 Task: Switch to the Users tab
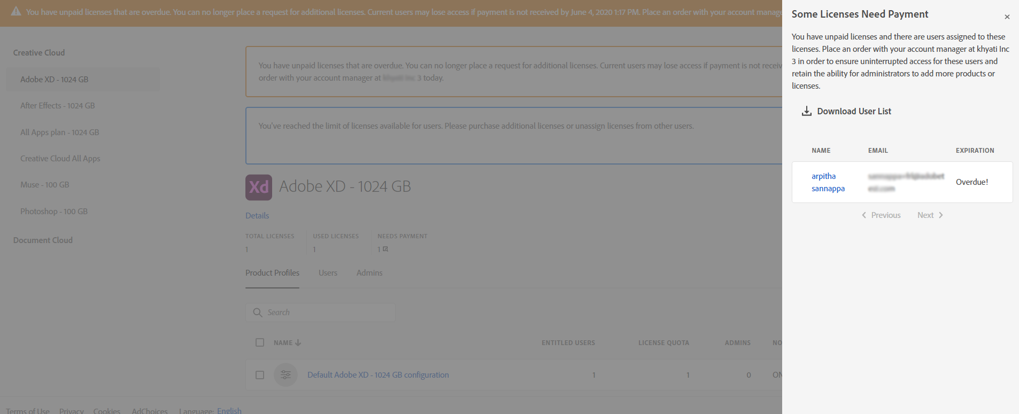pyautogui.click(x=328, y=273)
